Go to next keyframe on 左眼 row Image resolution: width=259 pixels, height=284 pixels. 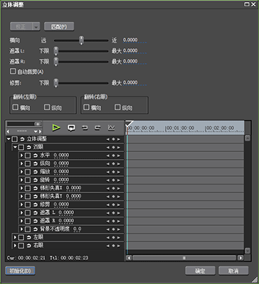coord(119,237)
